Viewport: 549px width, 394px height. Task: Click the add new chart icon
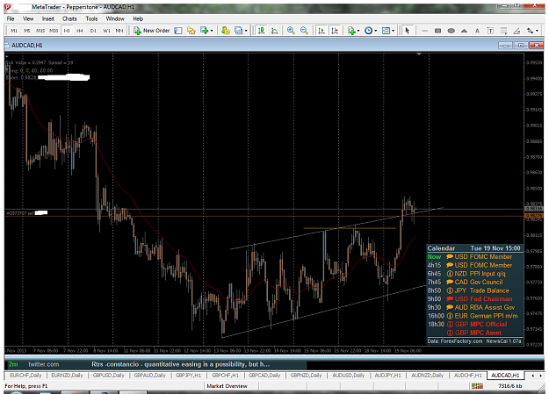click(204, 31)
